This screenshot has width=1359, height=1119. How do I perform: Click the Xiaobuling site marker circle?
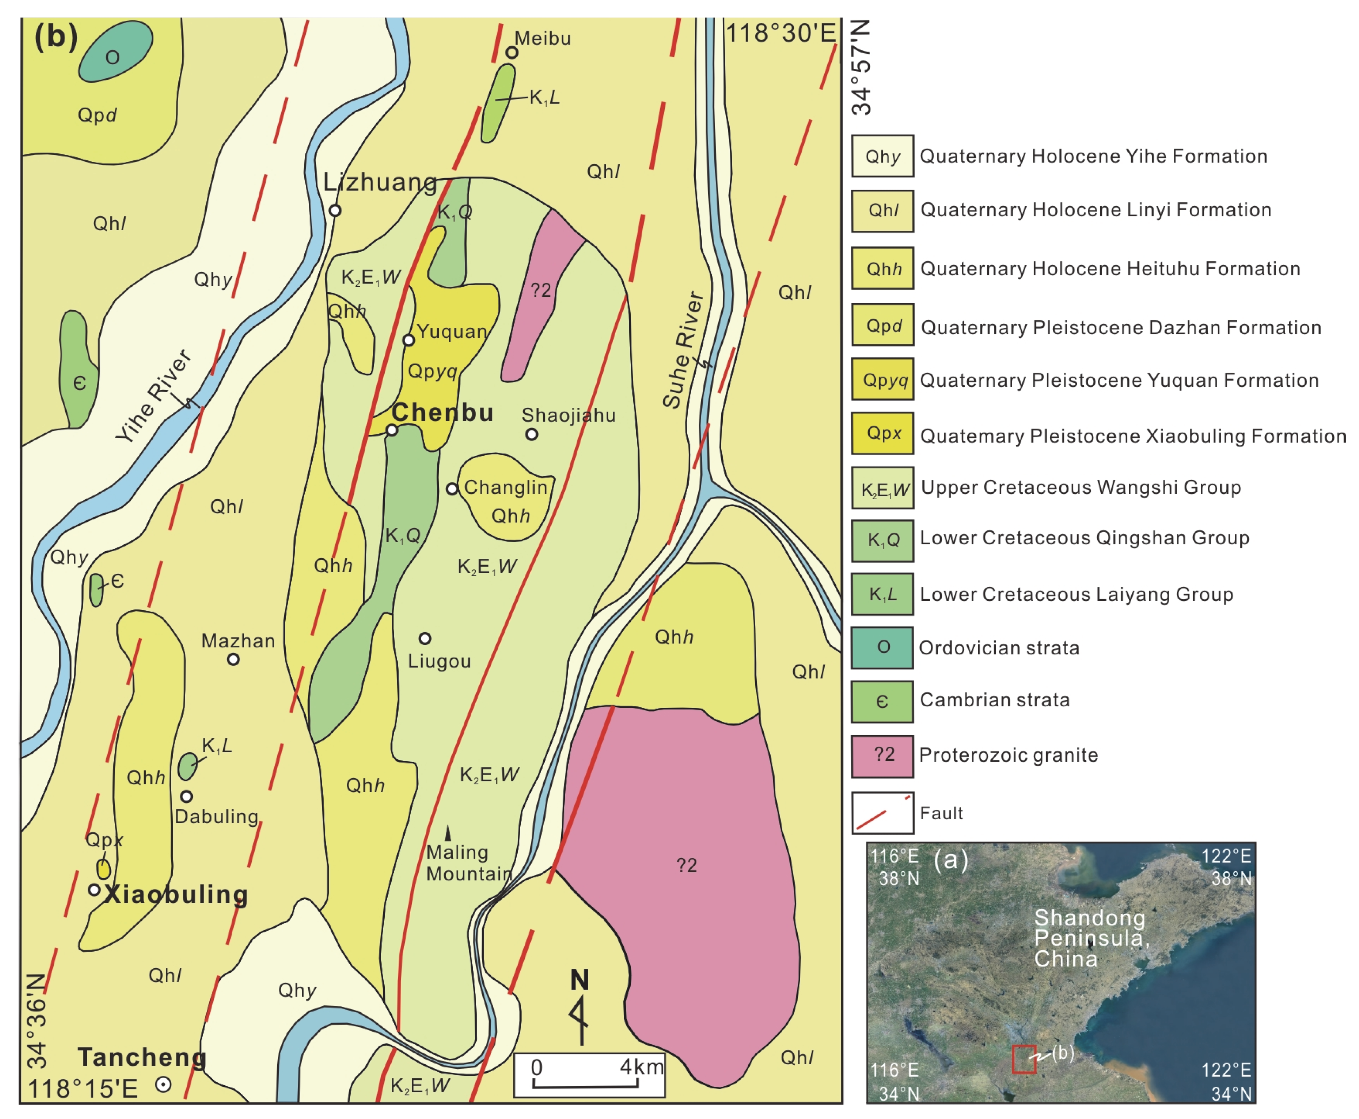coord(94,890)
